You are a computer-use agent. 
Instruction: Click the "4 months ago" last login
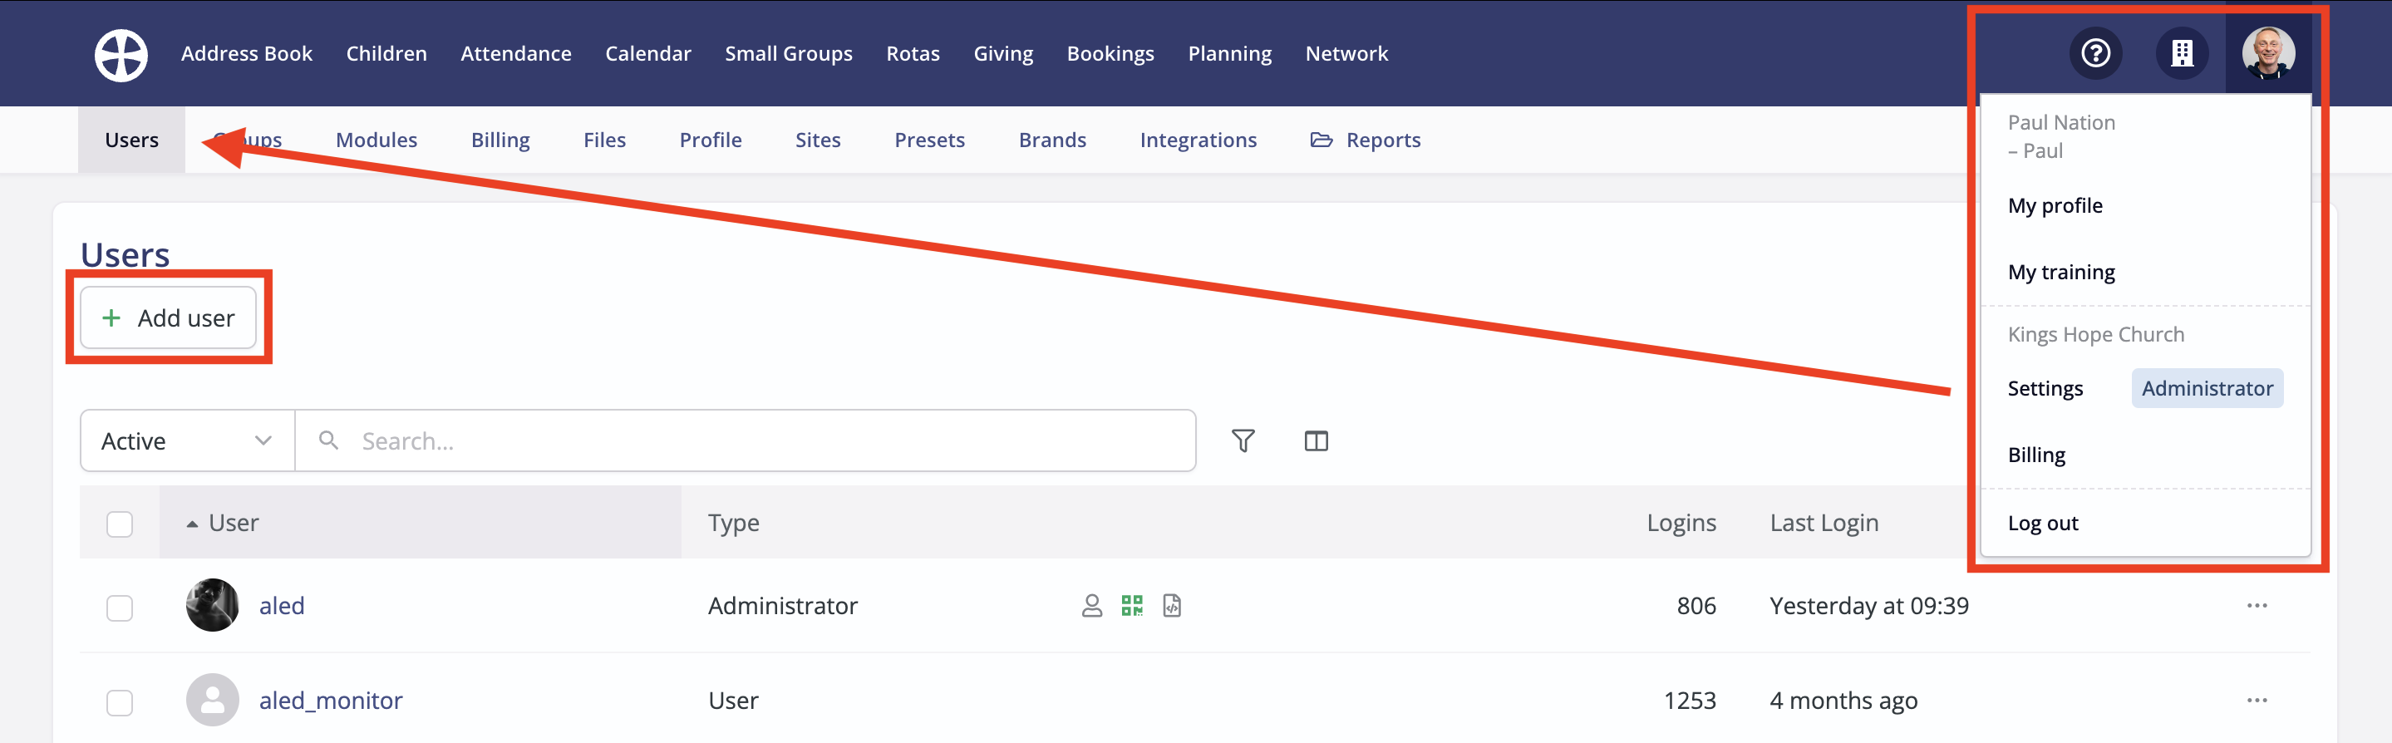(x=1843, y=701)
